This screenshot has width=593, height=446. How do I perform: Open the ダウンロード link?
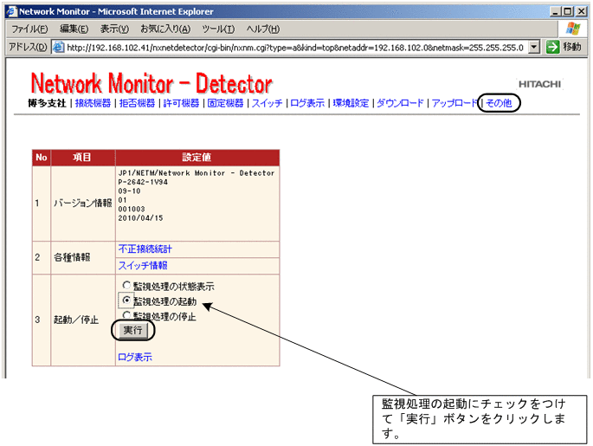400,103
